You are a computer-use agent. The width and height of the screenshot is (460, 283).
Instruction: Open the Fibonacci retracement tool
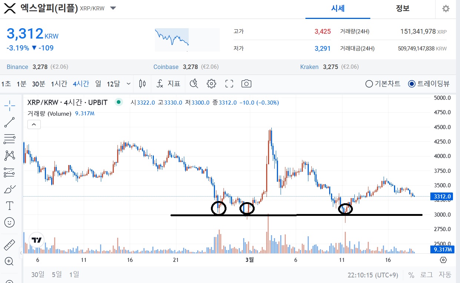point(10,139)
